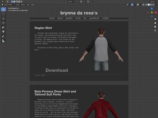
Task: Open the guestbook navigation link
Action: tap(94, 18)
